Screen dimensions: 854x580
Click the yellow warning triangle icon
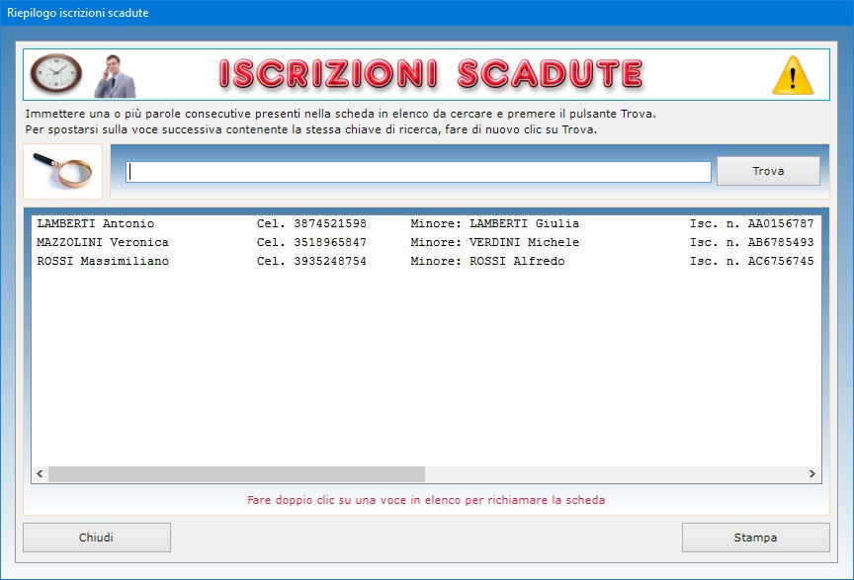(792, 75)
